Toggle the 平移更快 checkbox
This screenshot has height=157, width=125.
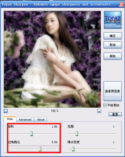click(x=105, y=105)
